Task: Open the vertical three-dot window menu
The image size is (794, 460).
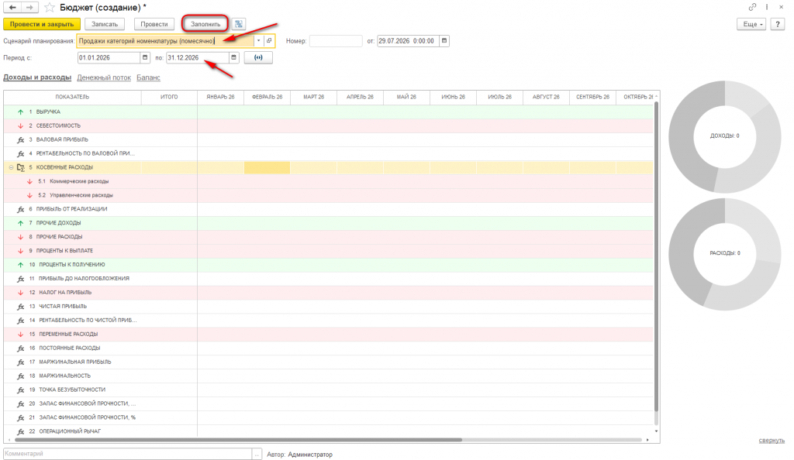Action: point(767,7)
